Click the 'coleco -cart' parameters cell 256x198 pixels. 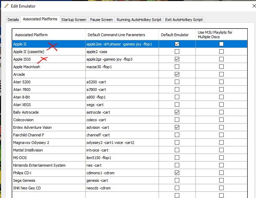122,120
